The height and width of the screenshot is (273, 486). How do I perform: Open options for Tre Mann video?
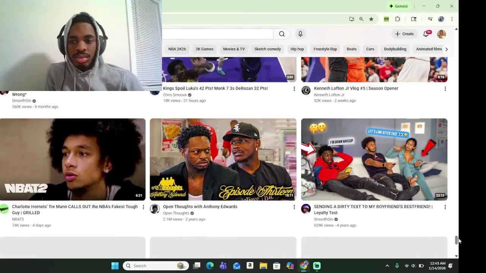tap(143, 207)
